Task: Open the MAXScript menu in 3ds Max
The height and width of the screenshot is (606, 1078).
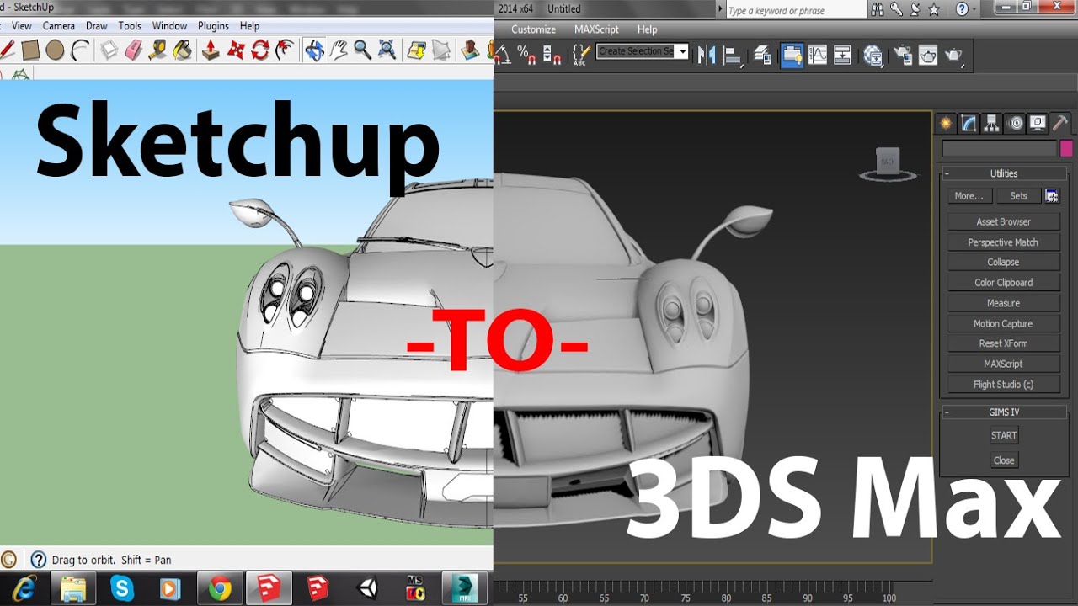Action: tap(596, 29)
